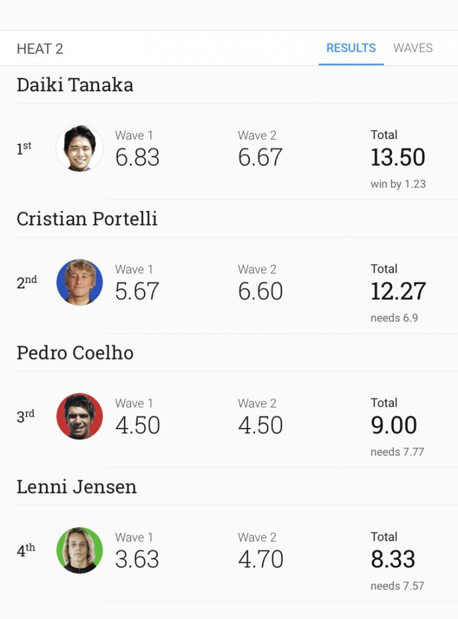
Task: Open the Lenni Jensen name link
Action: 77,487
